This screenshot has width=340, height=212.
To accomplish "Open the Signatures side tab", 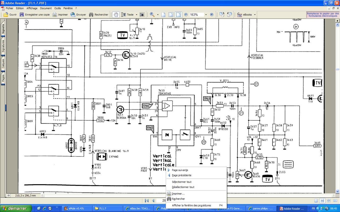I will point(3,46).
